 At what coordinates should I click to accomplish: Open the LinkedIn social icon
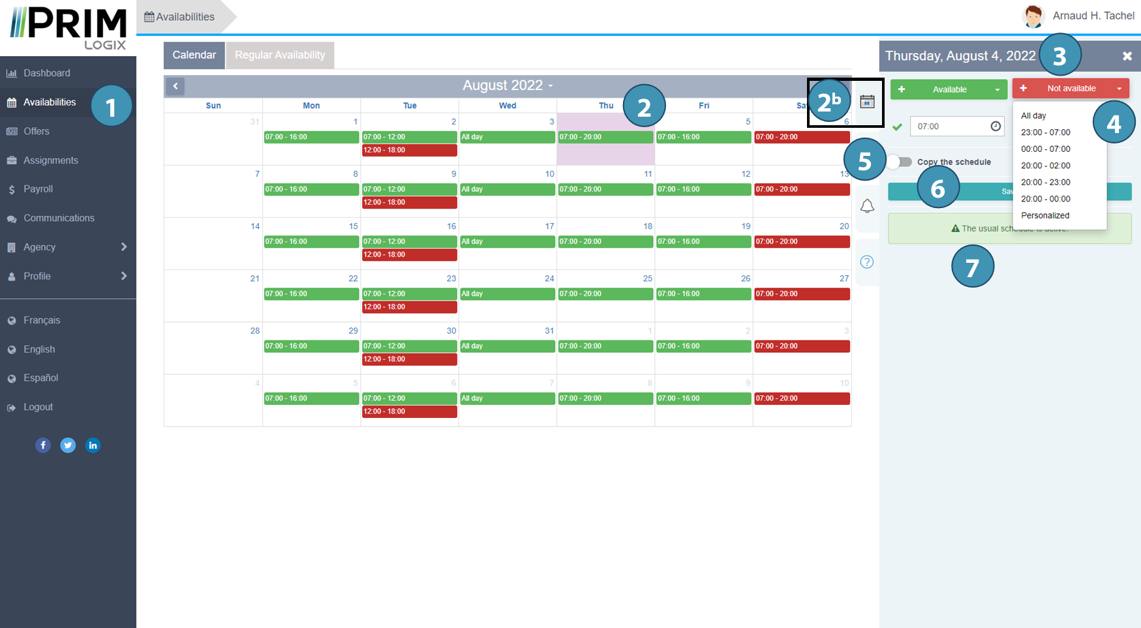pos(93,445)
